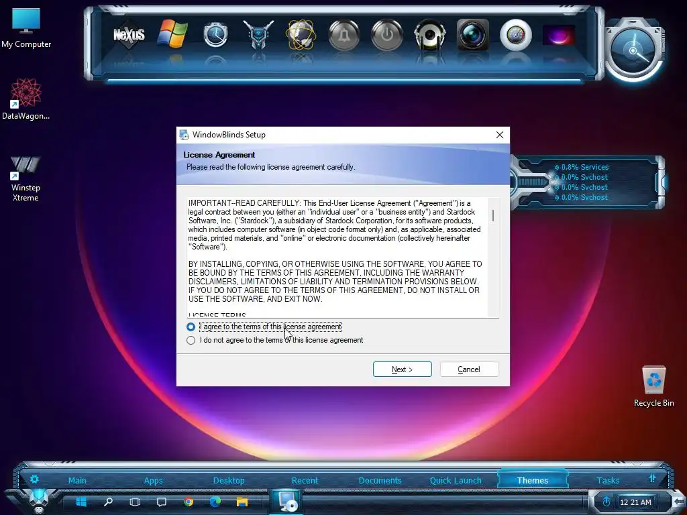
Task: Open the DataWagon desktop shortcut
Action: 26,99
